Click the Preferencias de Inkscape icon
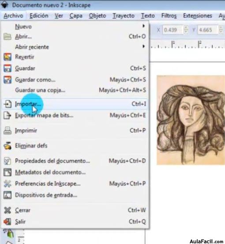 click(x=7, y=183)
